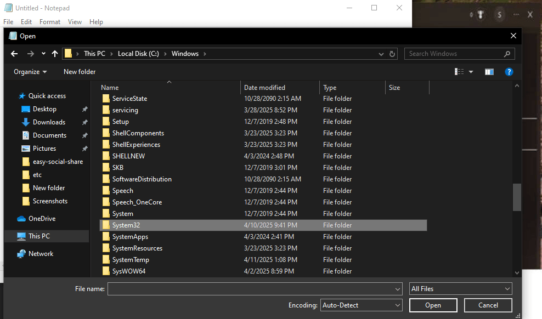
Task: Go forward using the forward arrow
Action: click(30, 54)
